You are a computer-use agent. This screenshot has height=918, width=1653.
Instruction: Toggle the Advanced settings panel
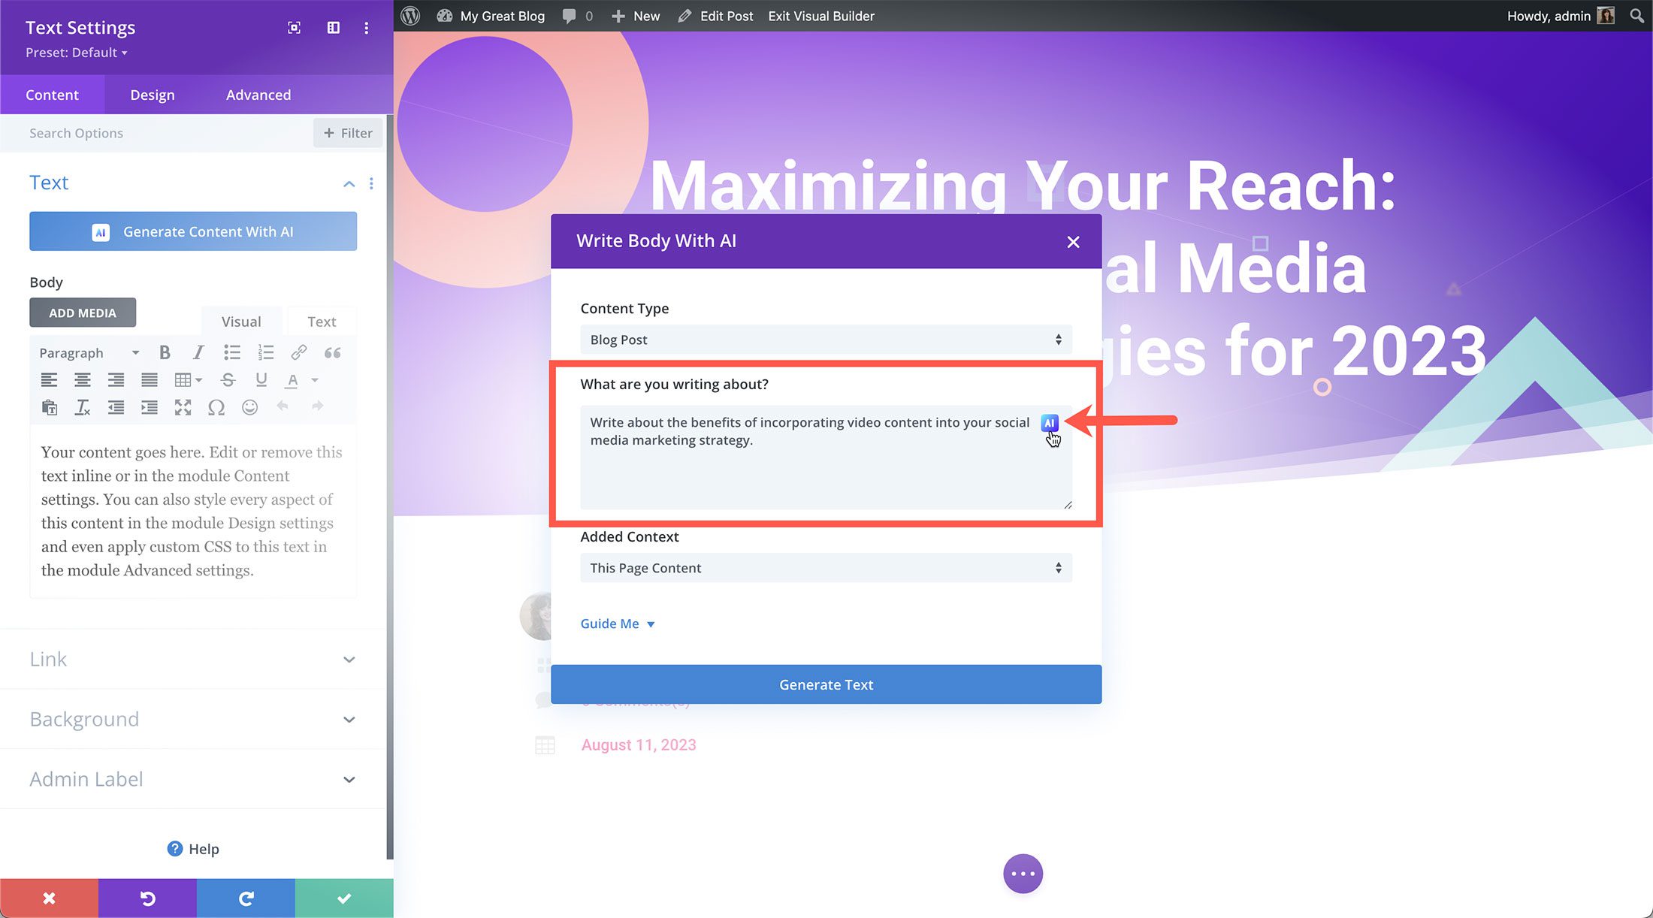(258, 94)
